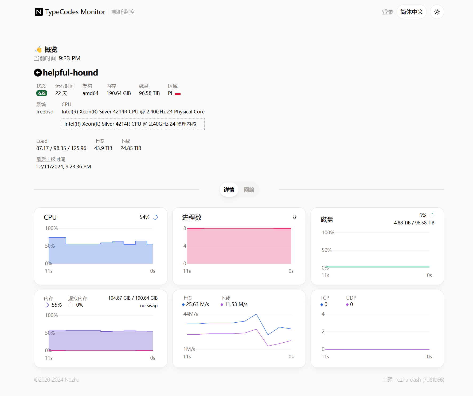Click the memory value 190.64 GiB

(119, 93)
